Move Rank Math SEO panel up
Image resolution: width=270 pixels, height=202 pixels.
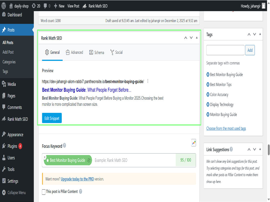186,38
